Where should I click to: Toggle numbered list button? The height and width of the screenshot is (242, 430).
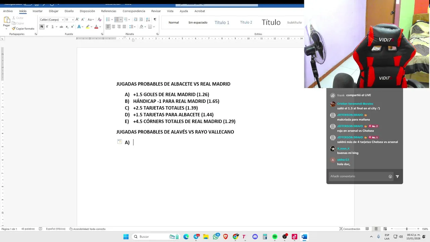tap(117, 19)
